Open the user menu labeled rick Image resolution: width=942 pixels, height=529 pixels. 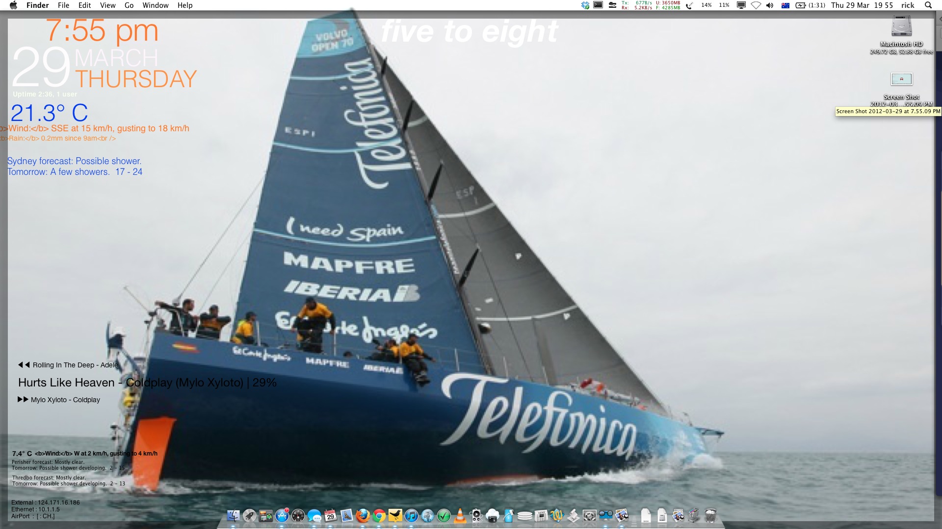pyautogui.click(x=908, y=5)
